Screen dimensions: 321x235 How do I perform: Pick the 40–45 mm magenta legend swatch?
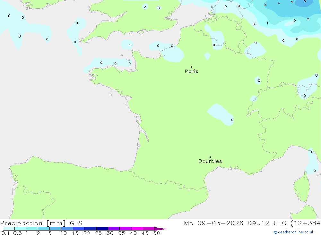pos(137,229)
